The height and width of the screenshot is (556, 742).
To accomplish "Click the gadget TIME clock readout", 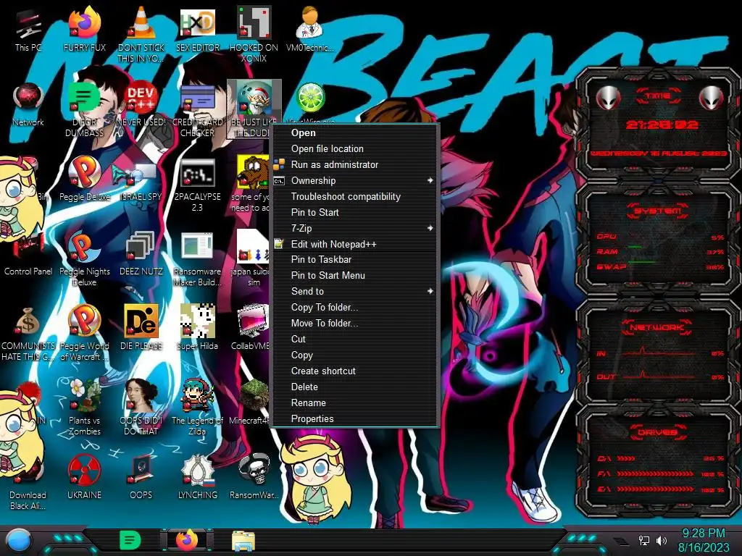I will point(662,125).
